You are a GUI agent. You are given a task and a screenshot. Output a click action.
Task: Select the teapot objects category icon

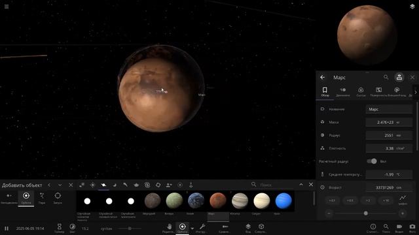pos(136,185)
